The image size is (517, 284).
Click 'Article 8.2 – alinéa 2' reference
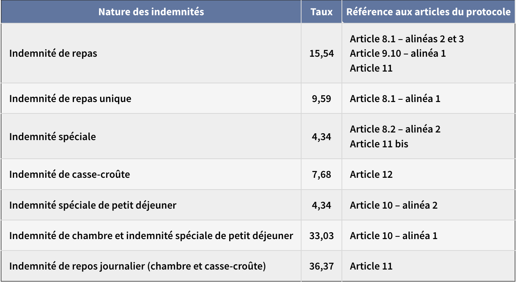tap(395, 129)
